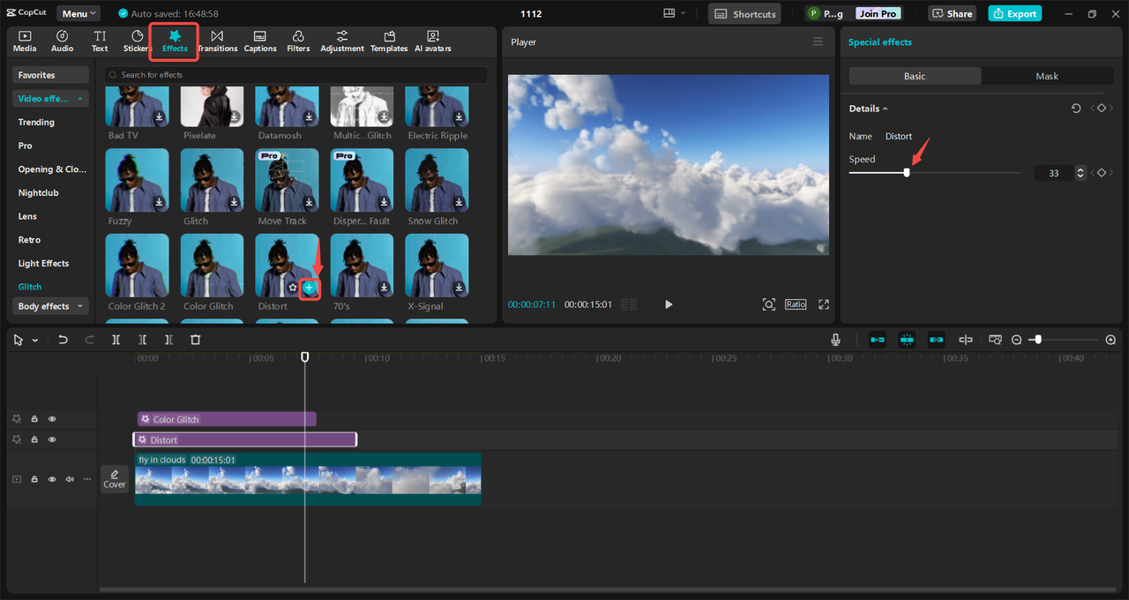This screenshot has width=1129, height=600.
Task: Click the Speed slider handle
Action: 907,173
